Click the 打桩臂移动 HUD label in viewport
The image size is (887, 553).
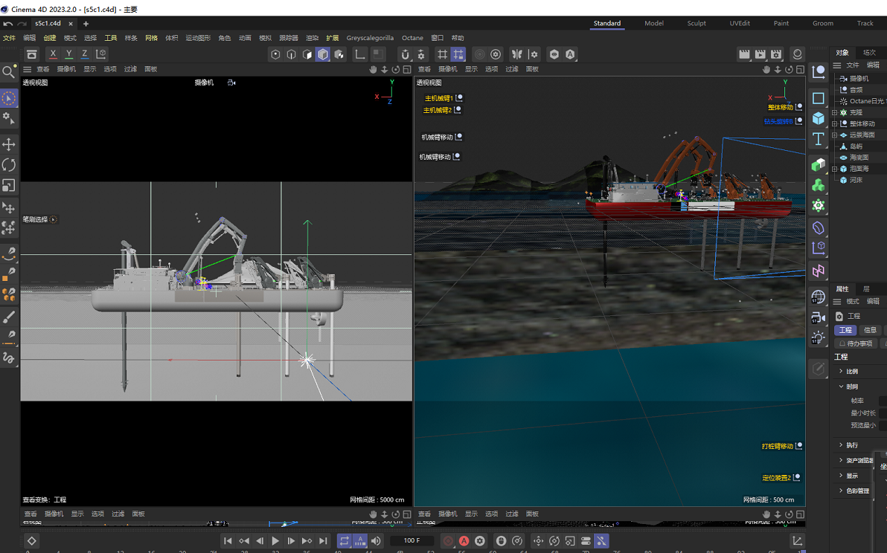(x=778, y=446)
